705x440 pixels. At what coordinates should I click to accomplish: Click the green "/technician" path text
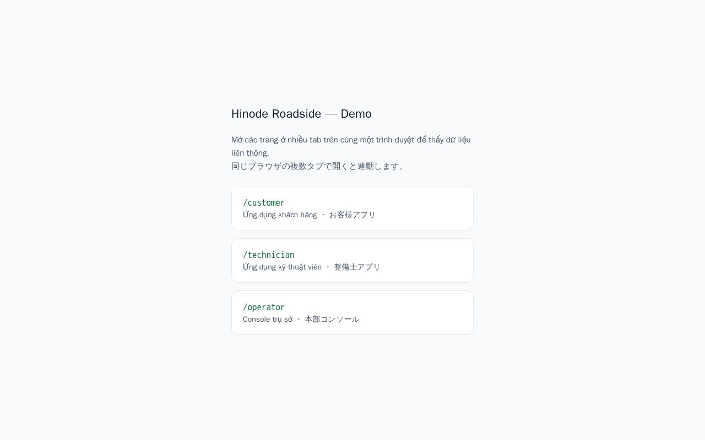pos(269,255)
